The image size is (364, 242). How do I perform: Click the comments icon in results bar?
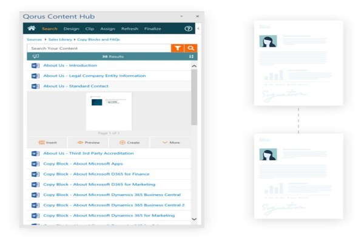point(36,56)
